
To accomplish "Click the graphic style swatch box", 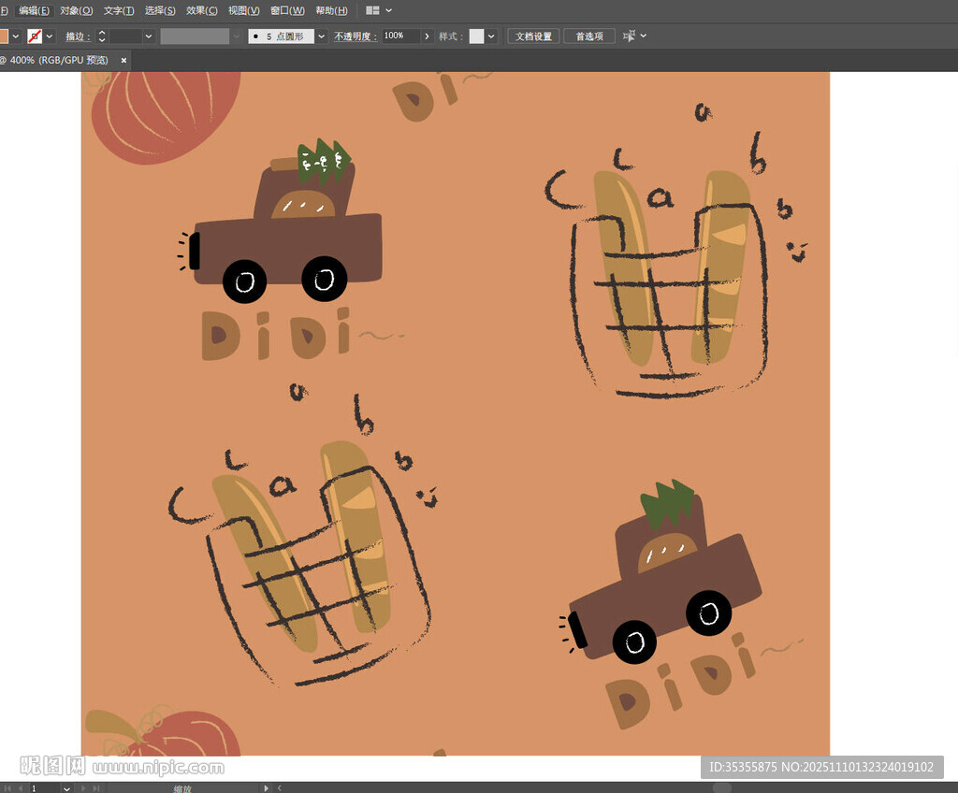I will (476, 36).
